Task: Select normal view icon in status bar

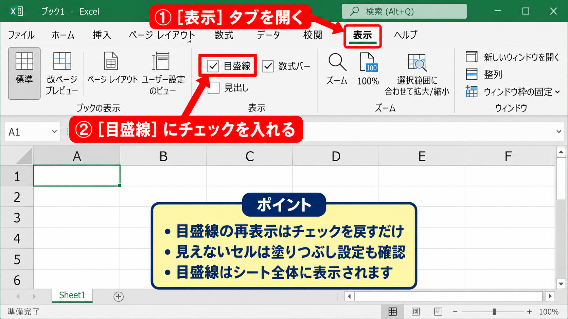Action: (x=392, y=312)
